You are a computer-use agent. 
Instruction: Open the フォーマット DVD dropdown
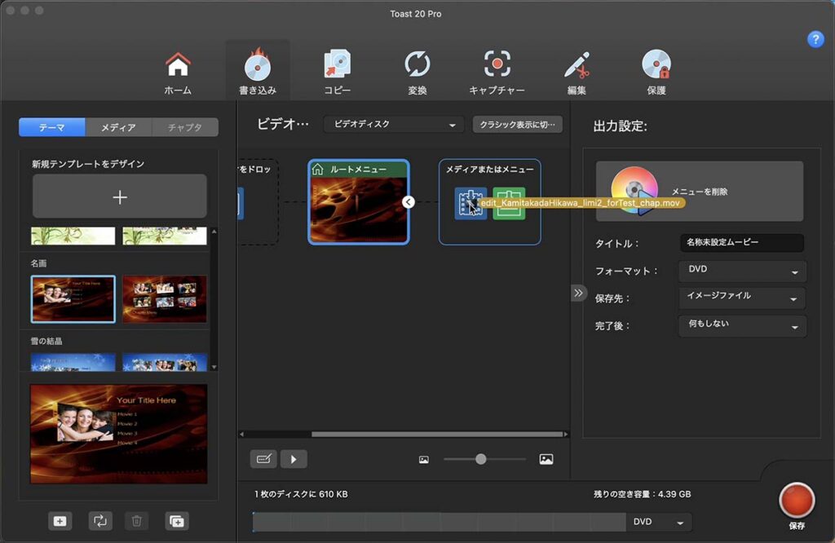pos(742,271)
